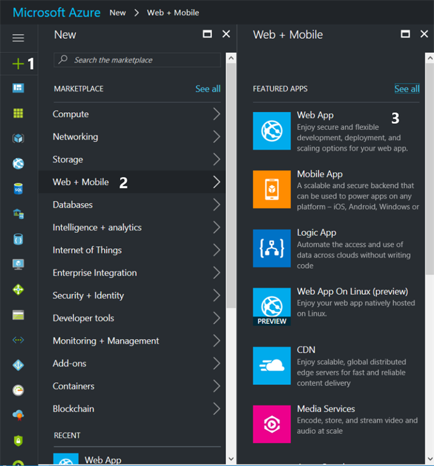Open the CDN featured app title
This screenshot has height=466, width=434.
point(306,349)
